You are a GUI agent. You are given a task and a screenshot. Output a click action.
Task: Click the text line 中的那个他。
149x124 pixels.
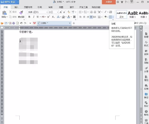pos(26,32)
